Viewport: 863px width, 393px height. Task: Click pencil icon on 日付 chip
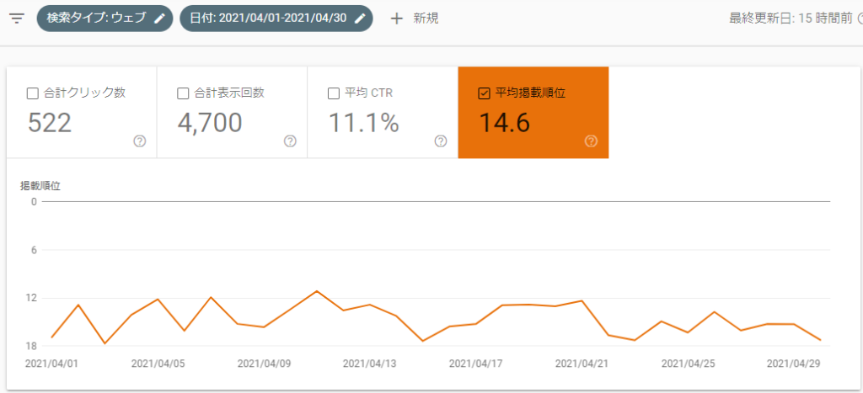coord(360,19)
